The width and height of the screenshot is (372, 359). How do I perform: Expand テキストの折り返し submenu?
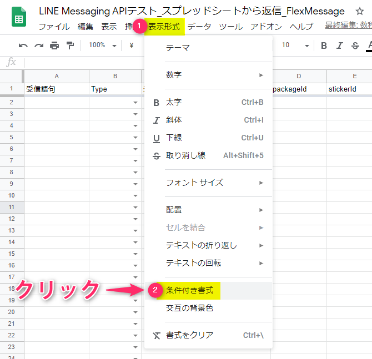click(x=208, y=245)
